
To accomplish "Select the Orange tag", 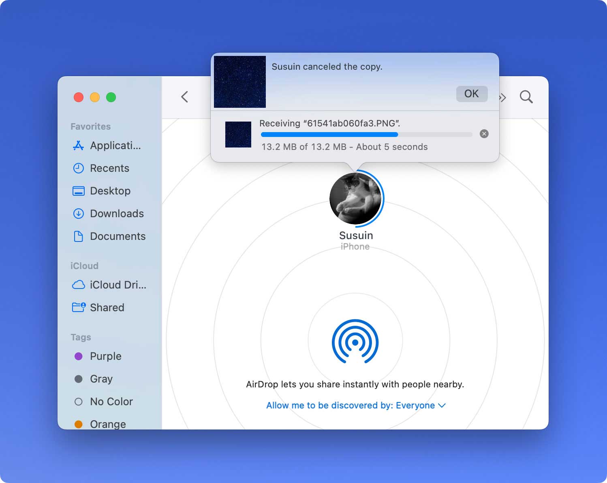I will click(100, 424).
